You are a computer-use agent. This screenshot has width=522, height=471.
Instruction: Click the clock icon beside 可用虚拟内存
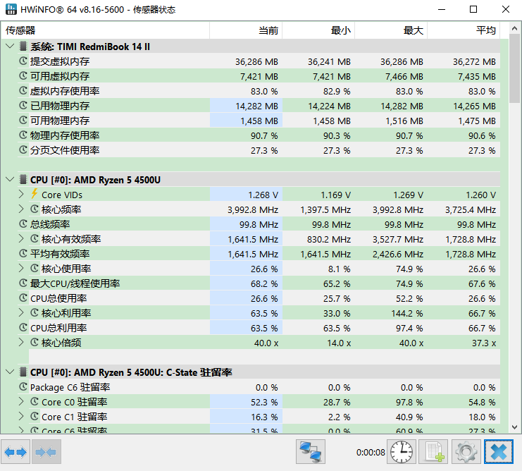point(23,76)
